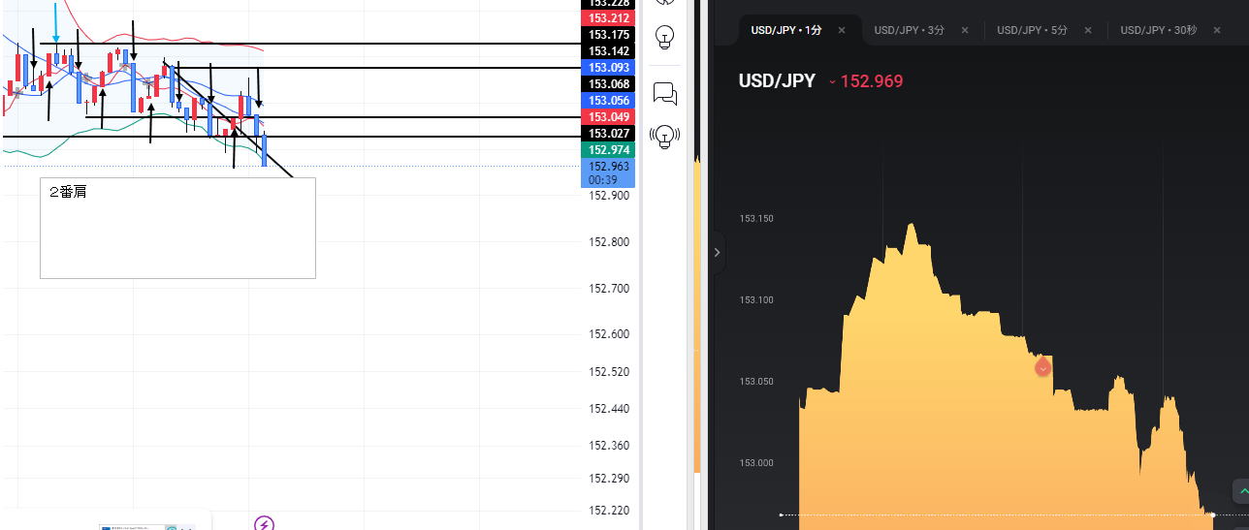Image resolution: width=1249 pixels, height=530 pixels.
Task: Close the USD/JPY 3分 tab
Action: (965, 30)
